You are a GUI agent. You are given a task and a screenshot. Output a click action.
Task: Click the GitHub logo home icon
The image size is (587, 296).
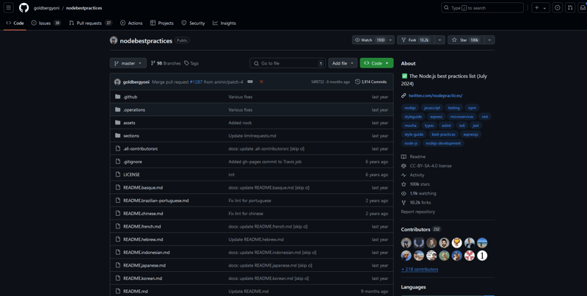24,8
